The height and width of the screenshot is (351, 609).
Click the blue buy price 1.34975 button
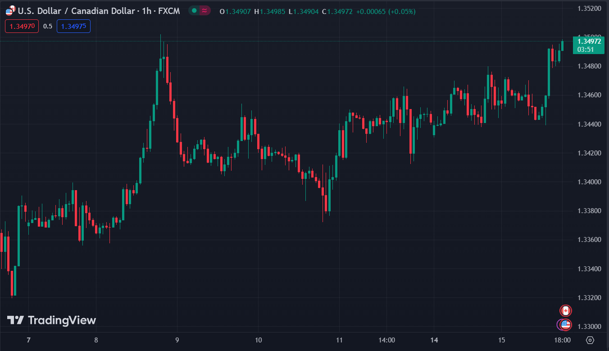(73, 26)
